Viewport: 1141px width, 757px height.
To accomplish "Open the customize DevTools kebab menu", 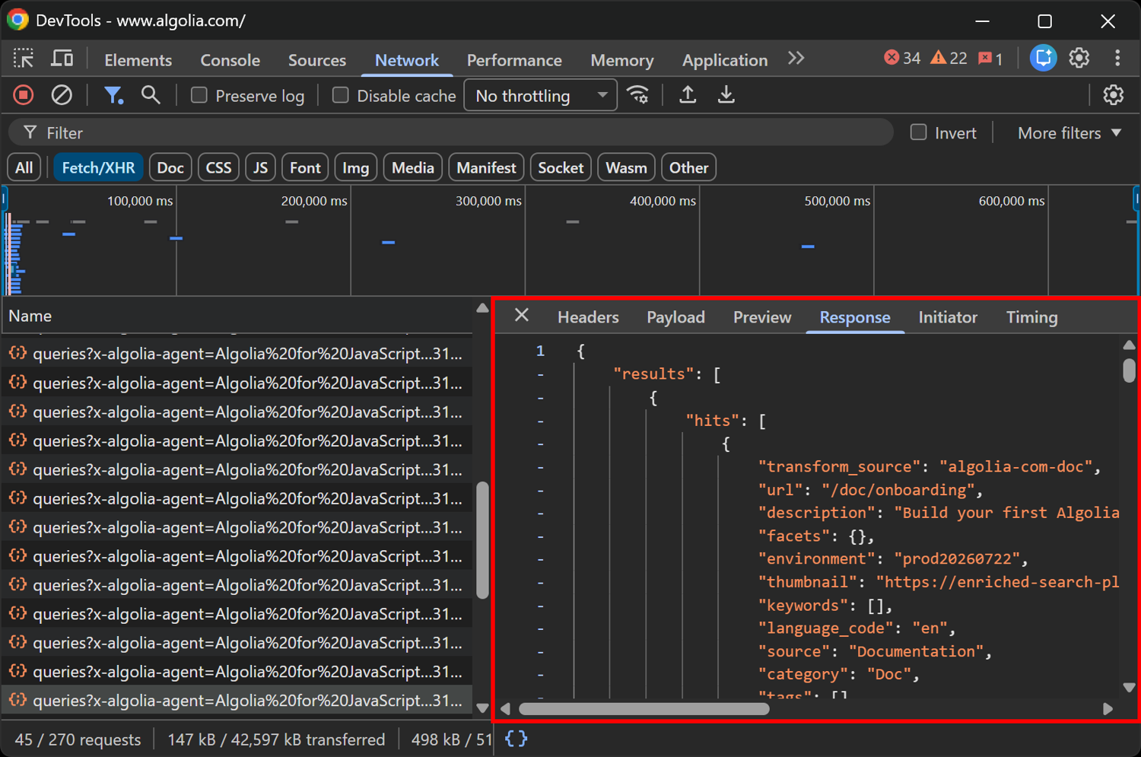I will pos(1117,58).
